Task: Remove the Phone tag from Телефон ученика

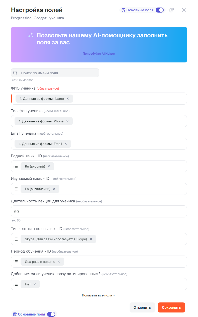Action: tap(67, 121)
